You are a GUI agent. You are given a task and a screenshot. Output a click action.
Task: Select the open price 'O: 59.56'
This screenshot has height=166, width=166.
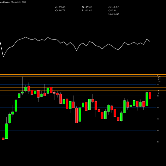pyautogui.click(x=60, y=7)
